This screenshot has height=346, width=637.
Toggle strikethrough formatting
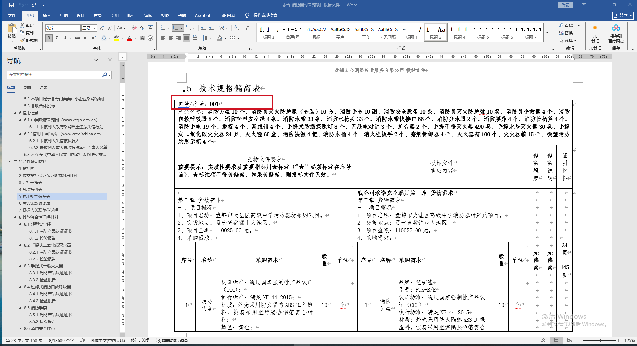point(78,38)
